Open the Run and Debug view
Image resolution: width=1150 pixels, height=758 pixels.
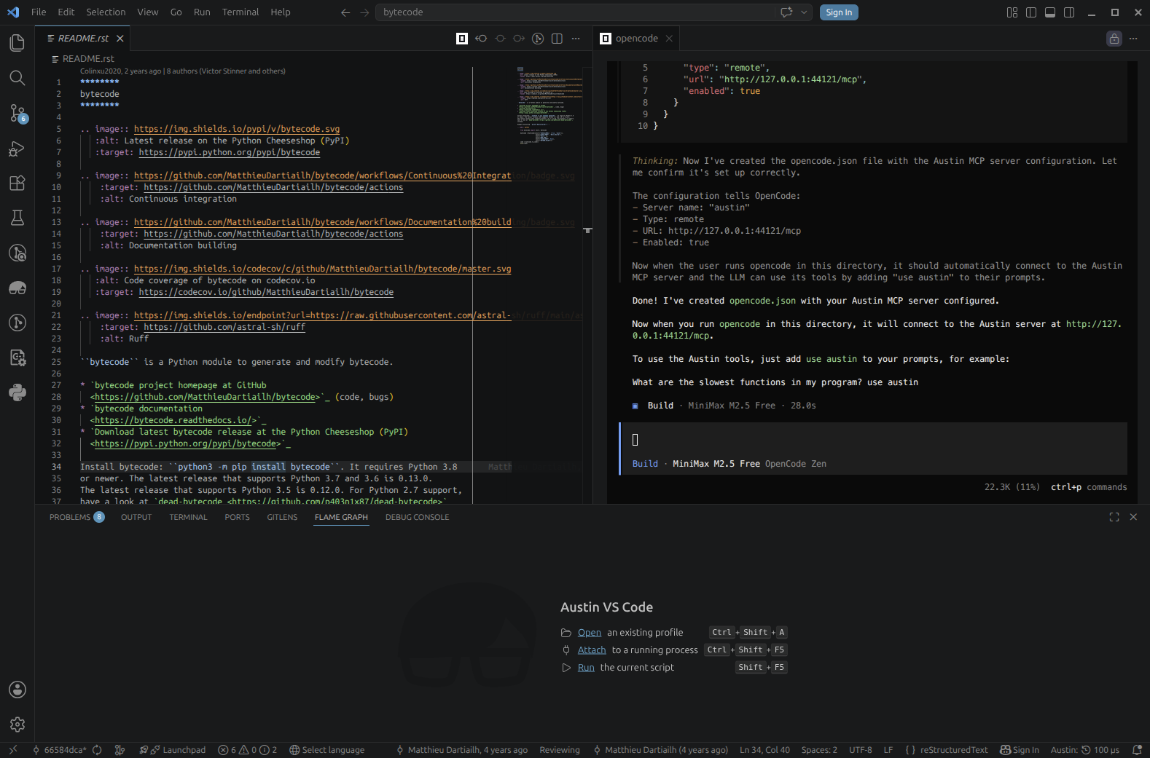pyautogui.click(x=17, y=149)
